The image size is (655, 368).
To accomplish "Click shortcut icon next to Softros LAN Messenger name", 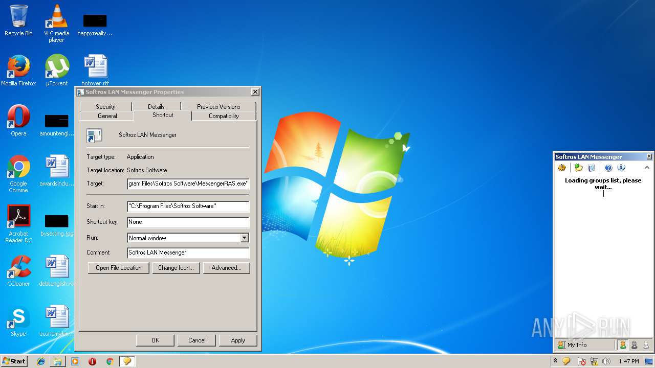I will point(94,135).
